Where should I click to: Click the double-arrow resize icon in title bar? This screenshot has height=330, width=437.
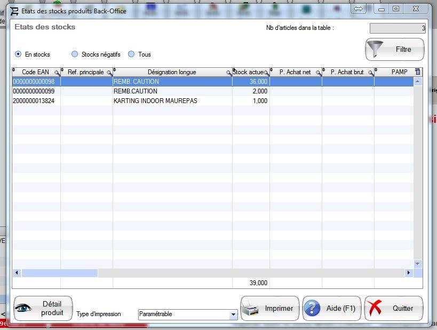[358, 9]
